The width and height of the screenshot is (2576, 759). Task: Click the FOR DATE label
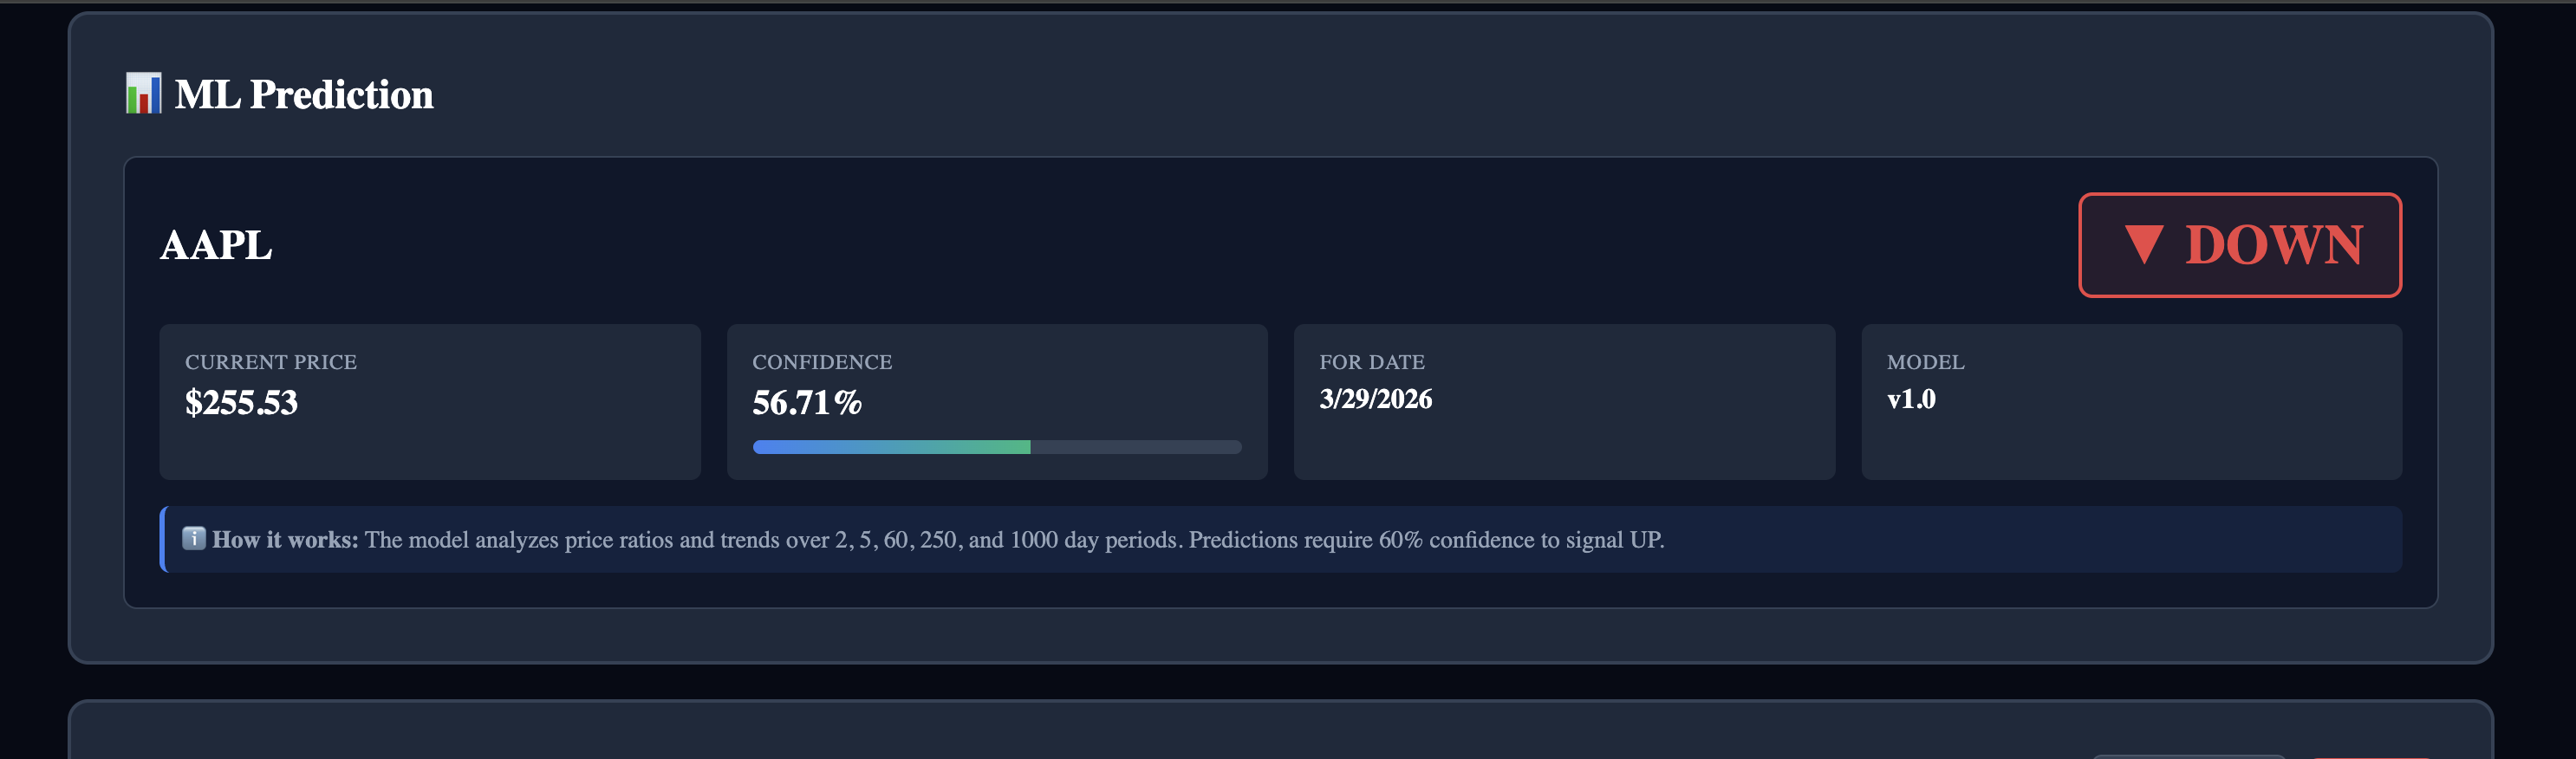[1371, 362]
